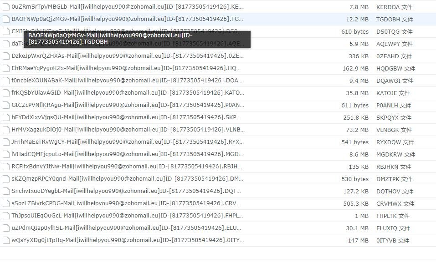
Task: Select the file name starting with wQsYyXDg0jtTpHq
Action: 128,240
